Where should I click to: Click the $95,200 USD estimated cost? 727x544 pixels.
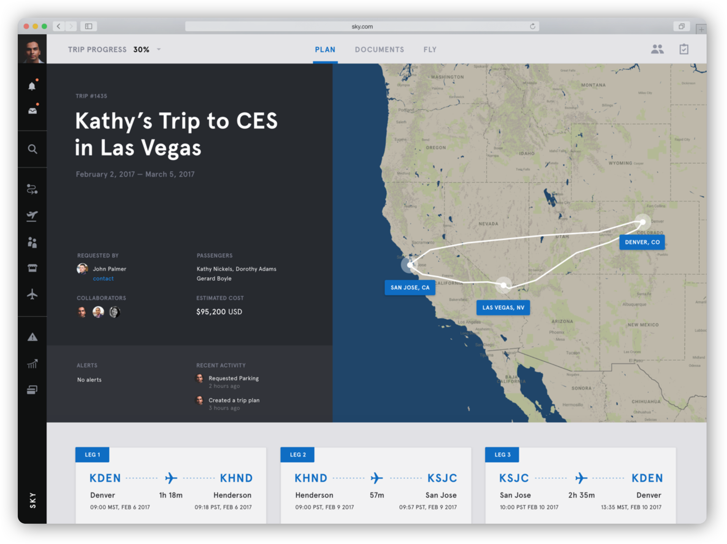tap(219, 311)
